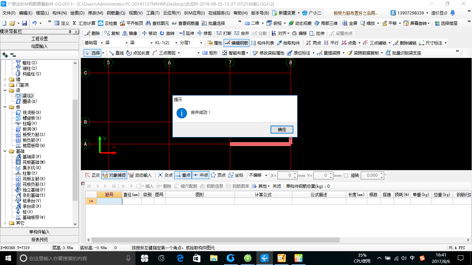This screenshot has height=265, width=472.
Task: Select the 旋转 rotate tool in edit toolbar
Action: [x=167, y=33]
